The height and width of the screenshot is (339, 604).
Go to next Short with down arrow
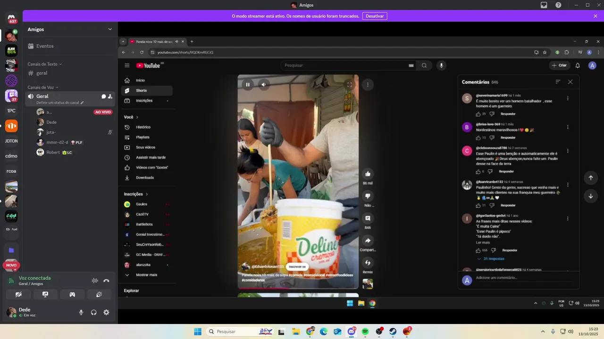tap(590, 196)
